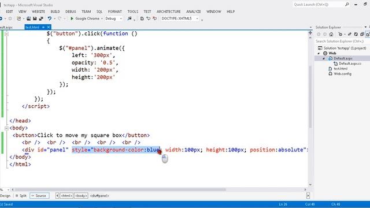Screen dimensions: 370x208
Task: Start debugging with the green play arrow
Action: point(72,18)
